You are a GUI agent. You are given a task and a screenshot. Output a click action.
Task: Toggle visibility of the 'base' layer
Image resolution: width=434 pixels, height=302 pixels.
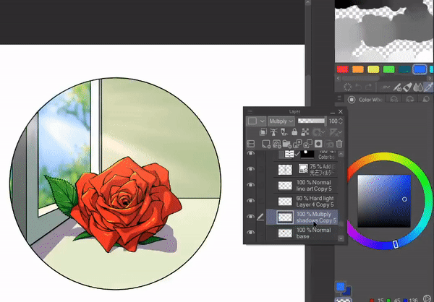(x=250, y=233)
